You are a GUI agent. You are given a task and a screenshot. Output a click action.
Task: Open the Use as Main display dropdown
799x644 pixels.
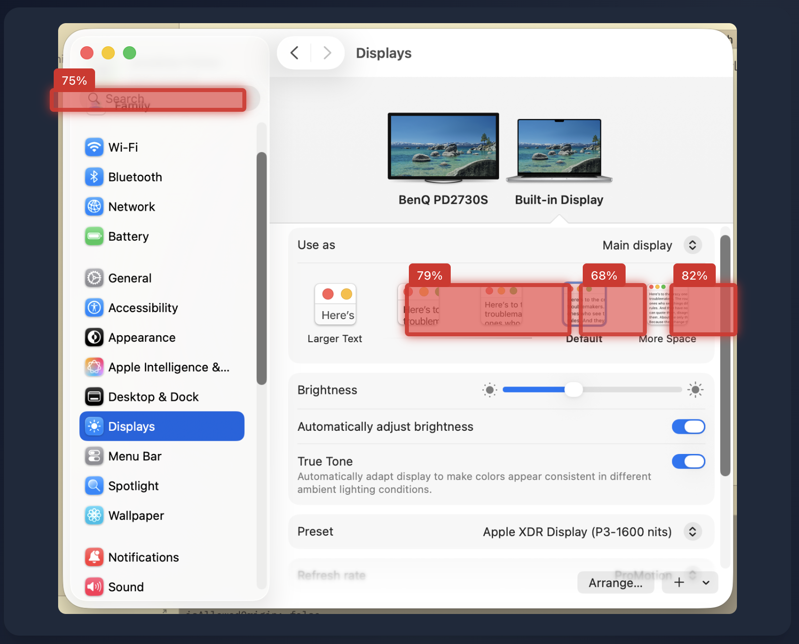click(692, 245)
